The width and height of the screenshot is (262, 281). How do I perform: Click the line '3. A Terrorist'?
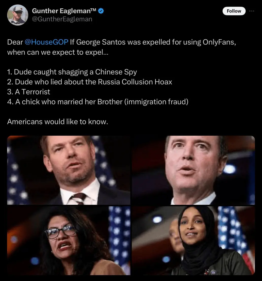29,92
